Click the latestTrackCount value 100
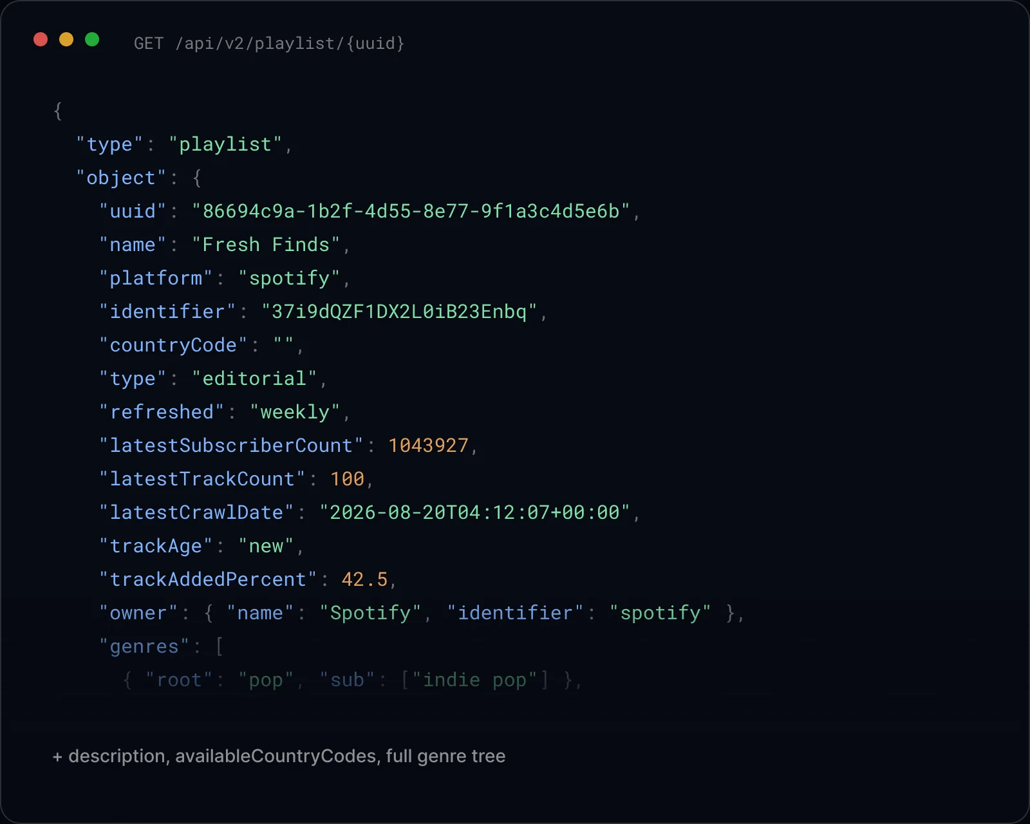1030x824 pixels. (347, 479)
